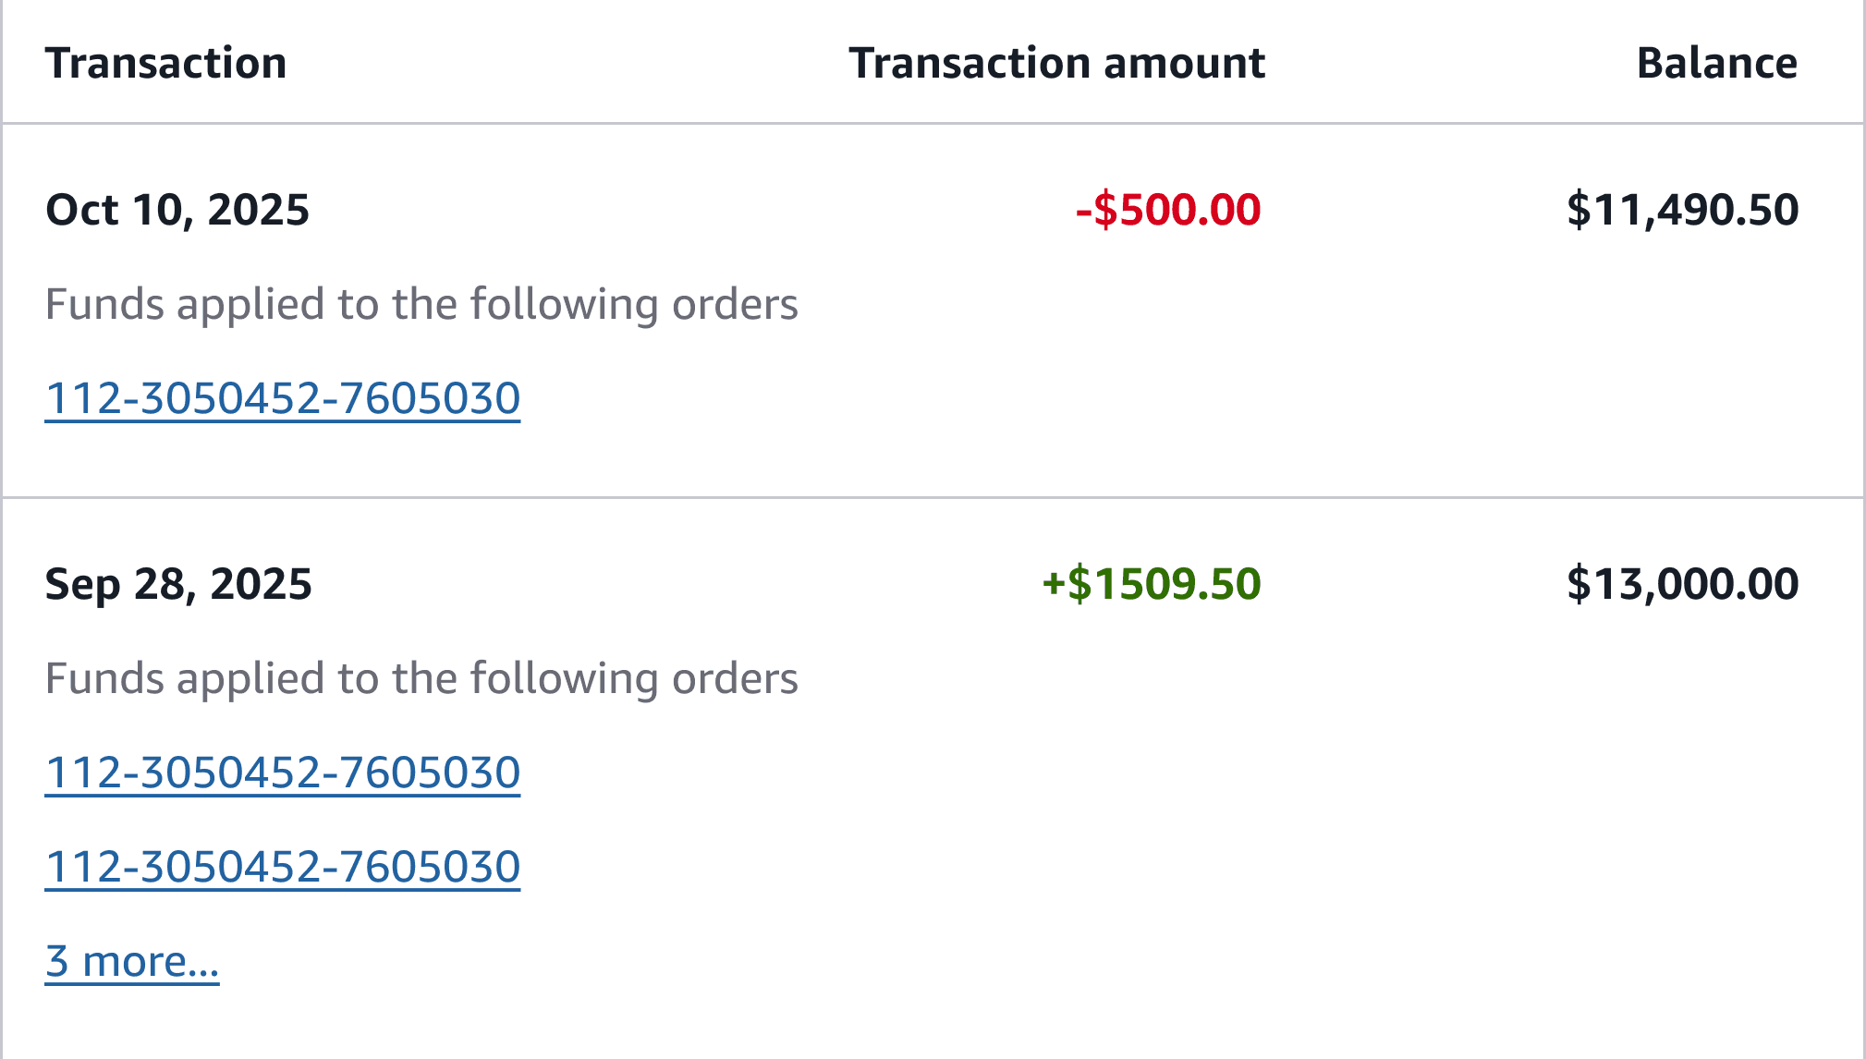Click the red -$500.00 transaction amount

pyautogui.click(x=1168, y=210)
